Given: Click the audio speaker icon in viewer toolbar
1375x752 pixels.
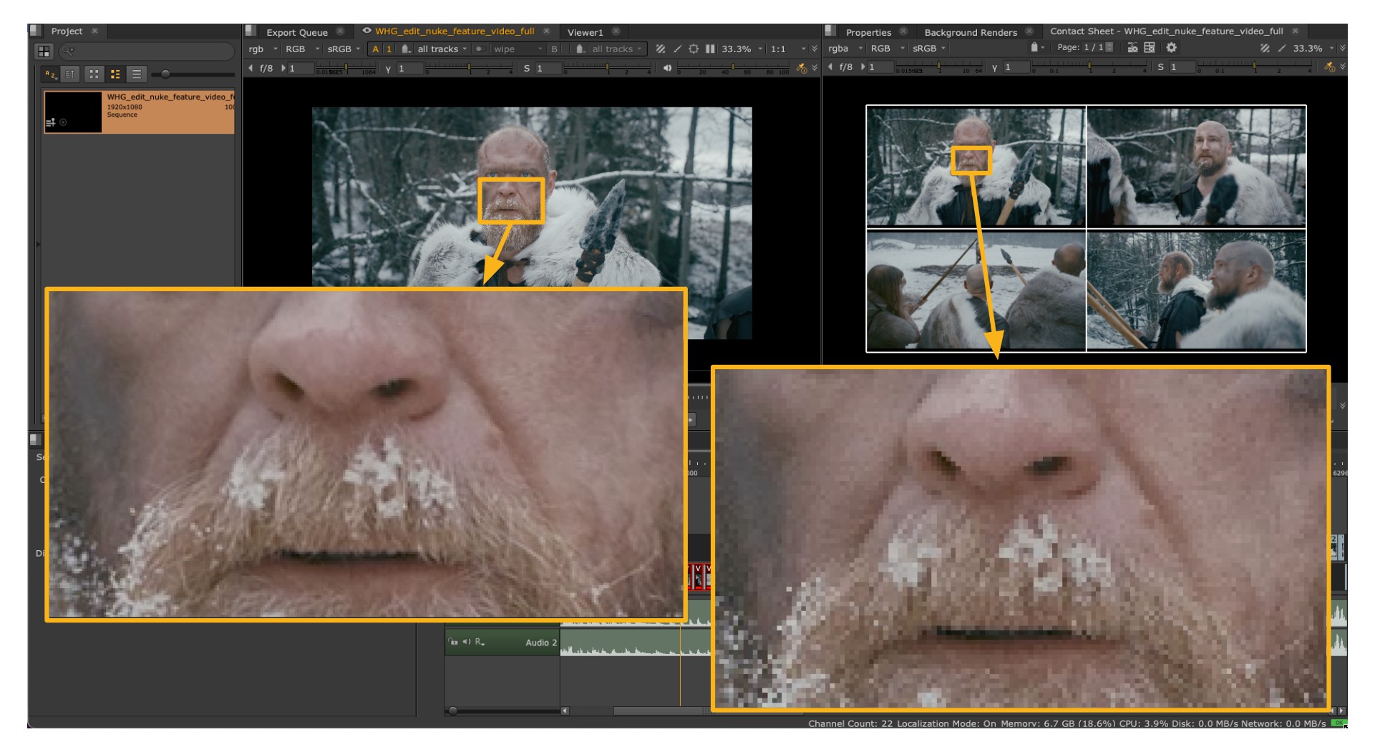Looking at the screenshot, I should [667, 68].
